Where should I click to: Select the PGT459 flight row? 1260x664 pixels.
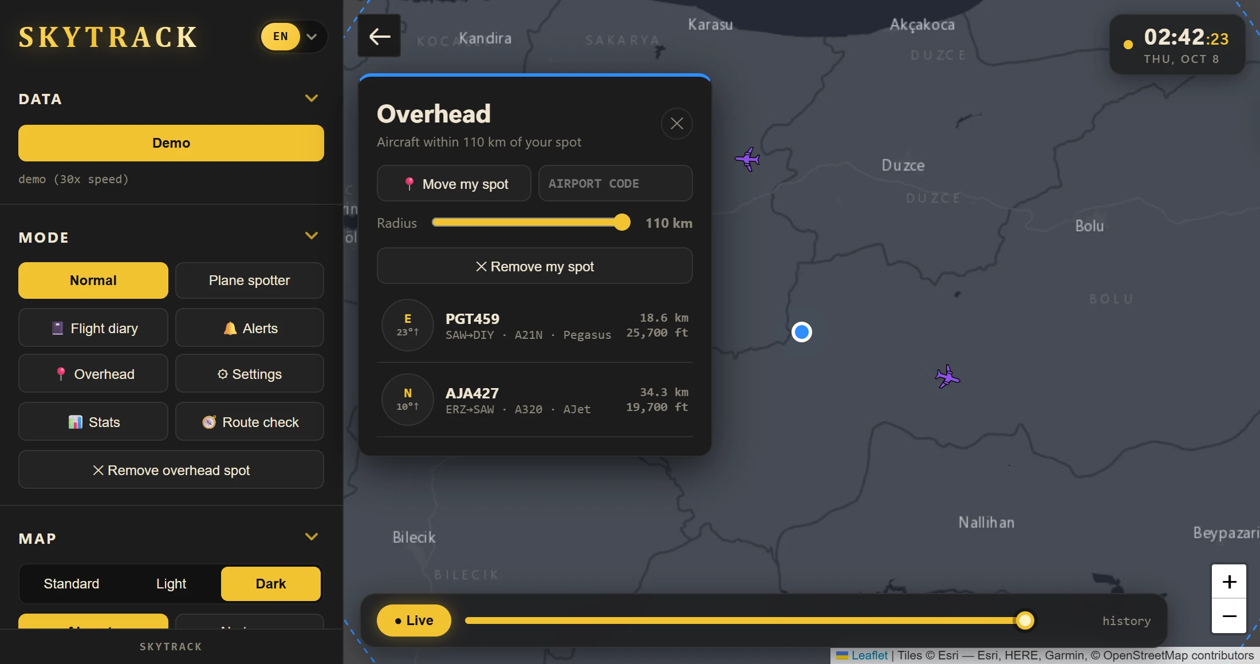[x=535, y=325]
